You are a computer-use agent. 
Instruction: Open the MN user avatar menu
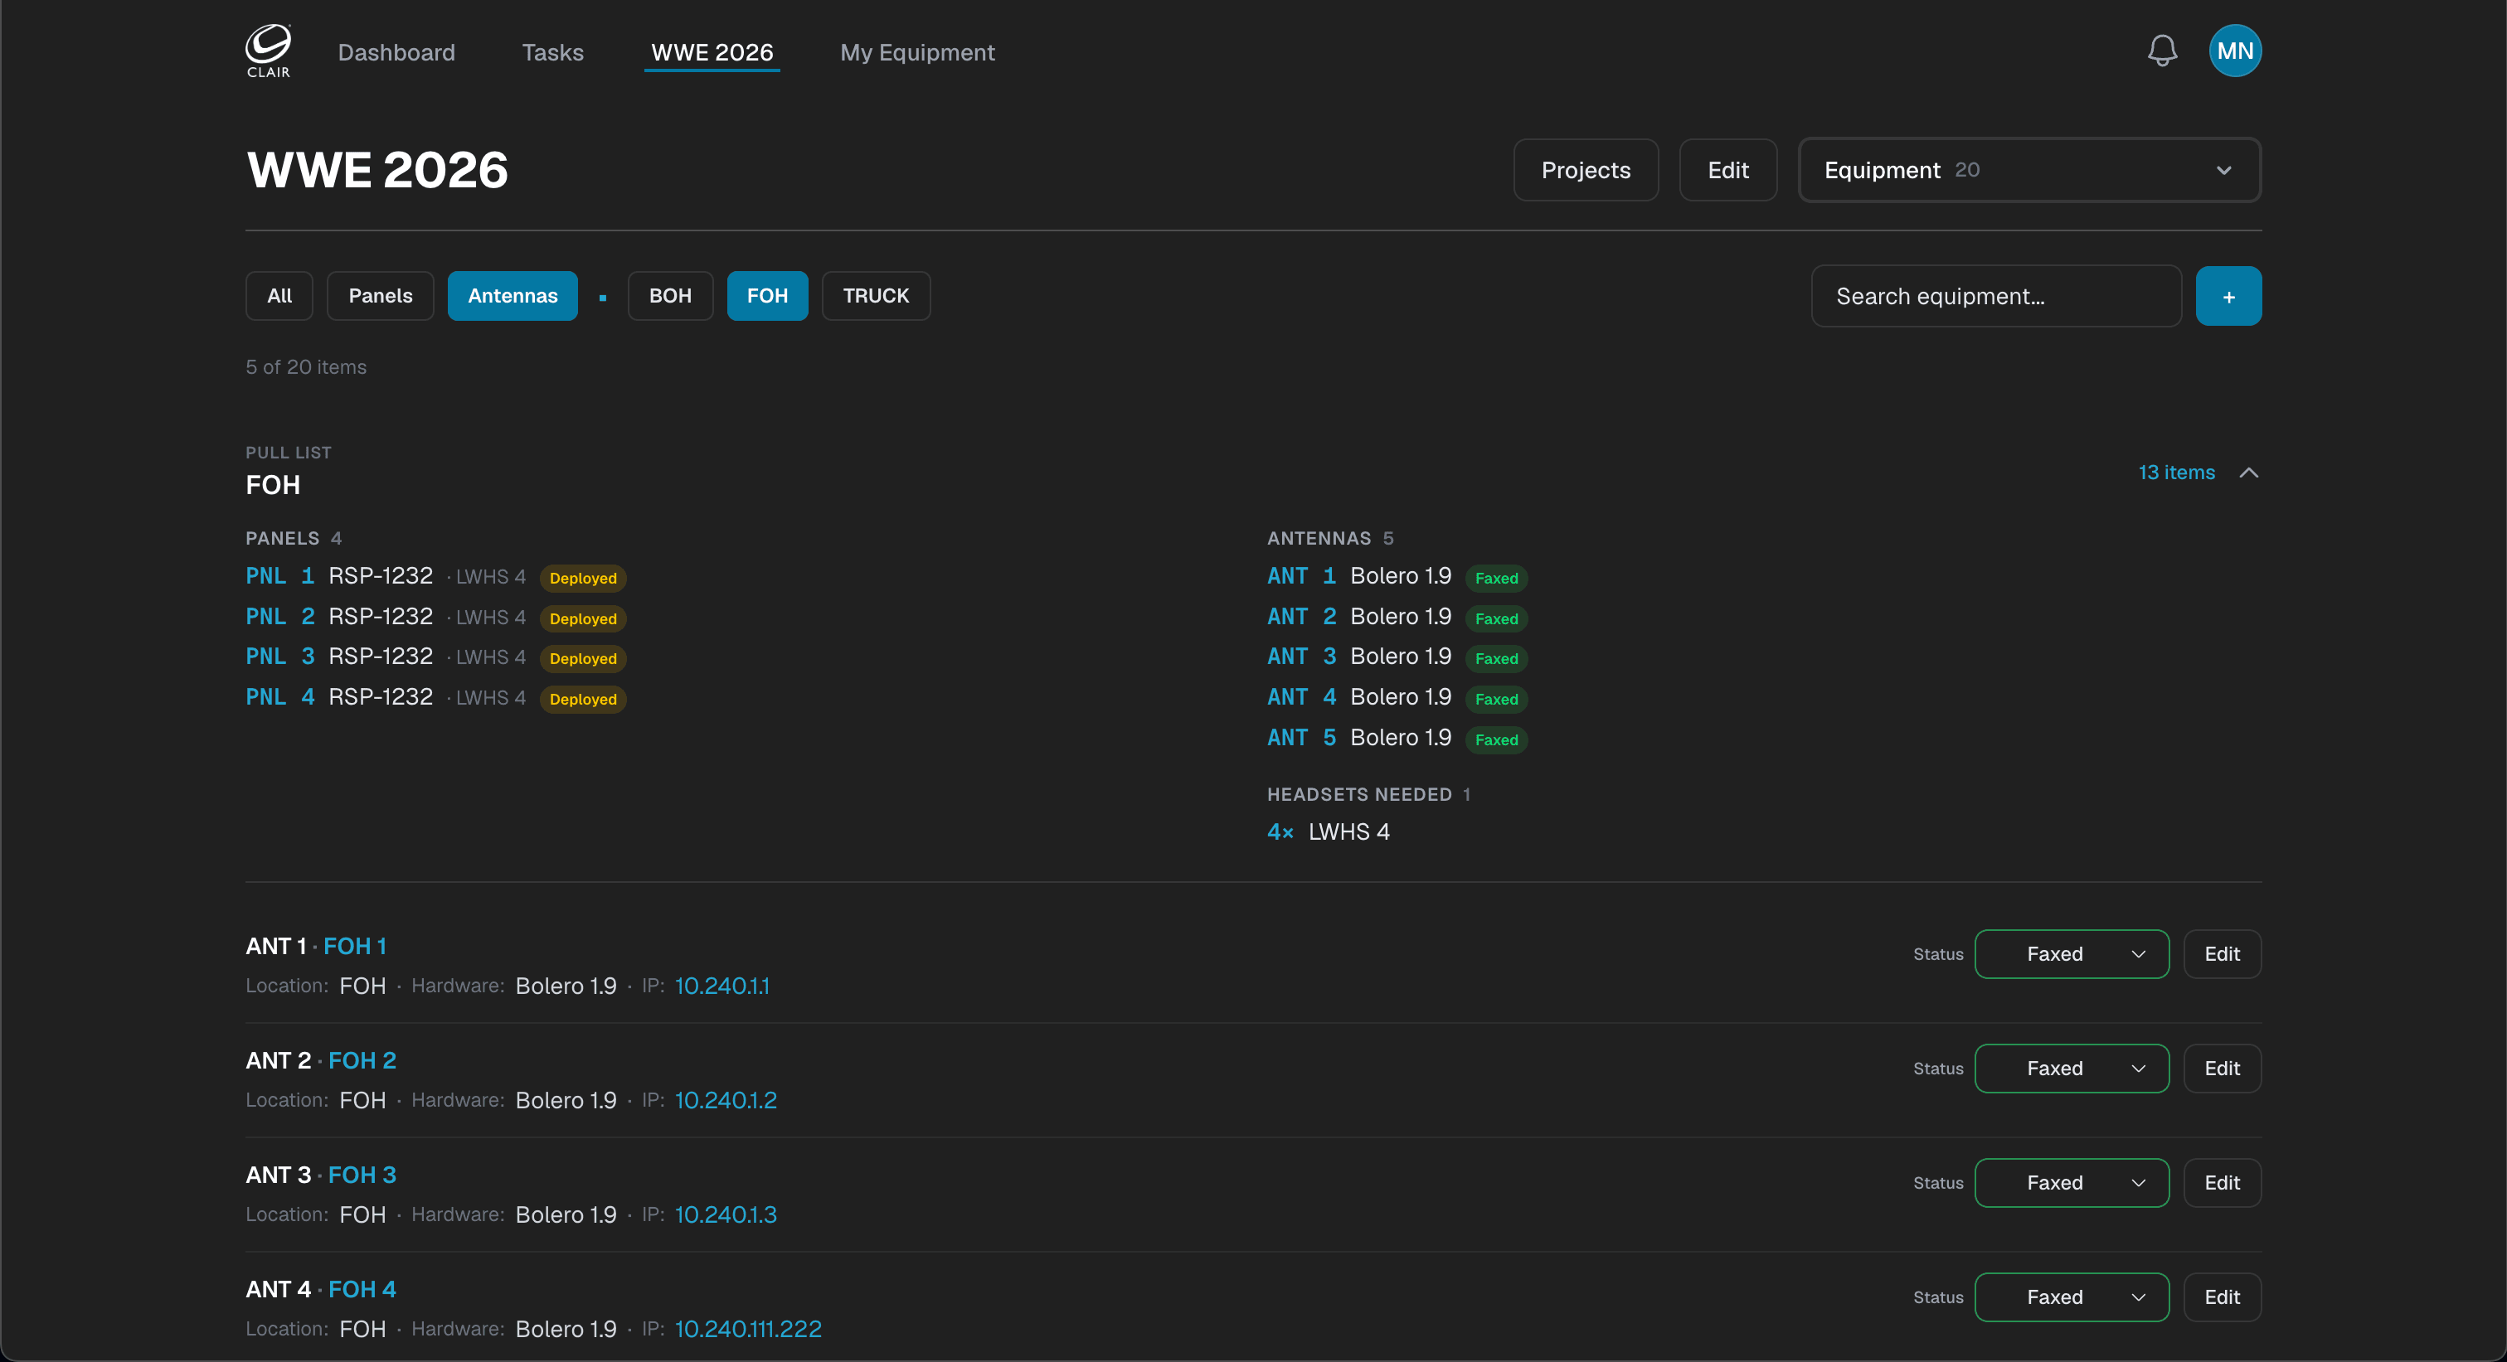2234,51
